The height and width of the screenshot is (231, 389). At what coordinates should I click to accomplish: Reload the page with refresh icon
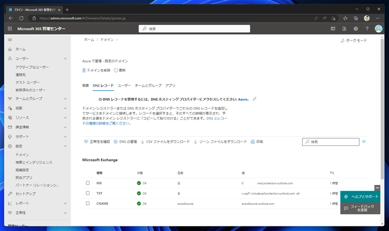(21, 18)
